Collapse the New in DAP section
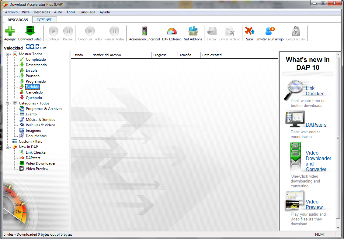This screenshot has width=344, height=239. coord(7,147)
